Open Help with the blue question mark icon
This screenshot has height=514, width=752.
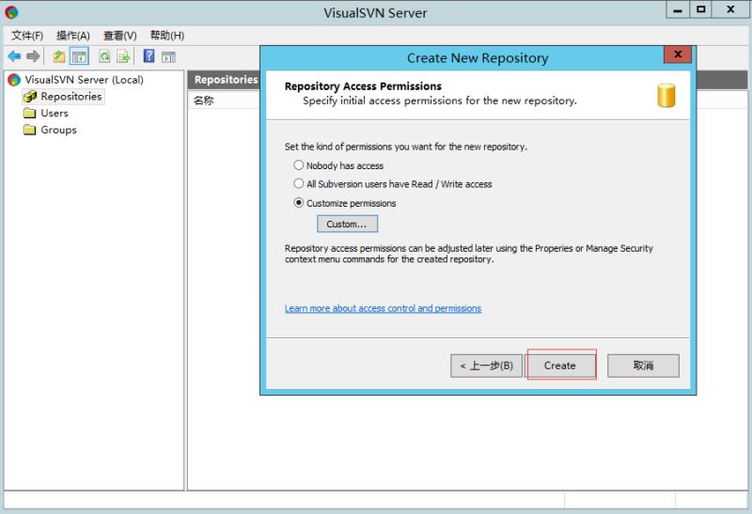click(x=149, y=56)
